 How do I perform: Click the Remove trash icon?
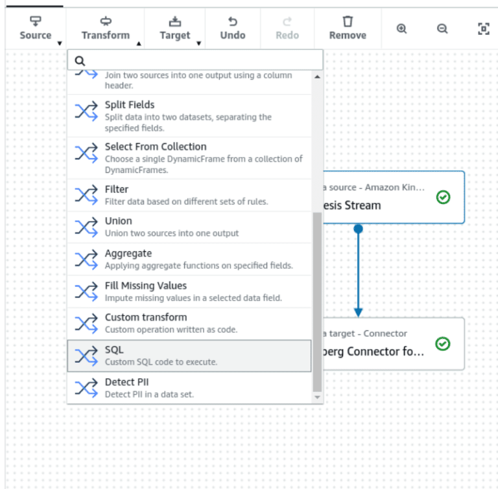[348, 22]
